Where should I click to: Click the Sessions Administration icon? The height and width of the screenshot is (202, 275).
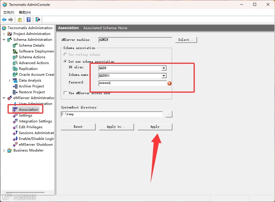15,133
